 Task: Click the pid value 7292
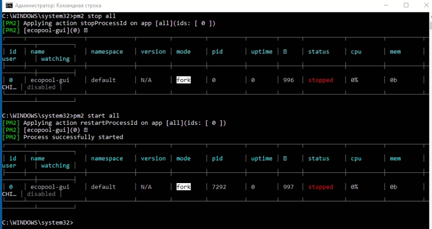pos(219,187)
